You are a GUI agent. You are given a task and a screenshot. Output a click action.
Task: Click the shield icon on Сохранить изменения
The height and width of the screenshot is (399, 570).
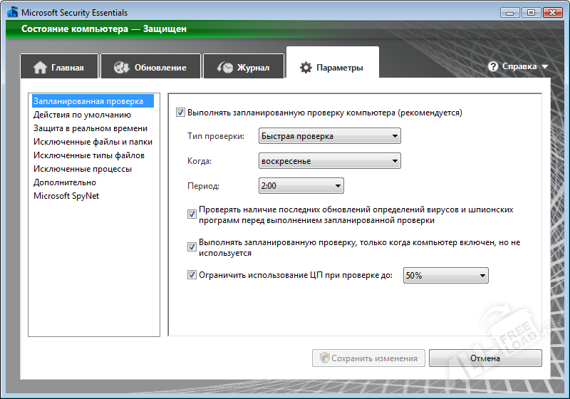pyautogui.click(x=324, y=358)
